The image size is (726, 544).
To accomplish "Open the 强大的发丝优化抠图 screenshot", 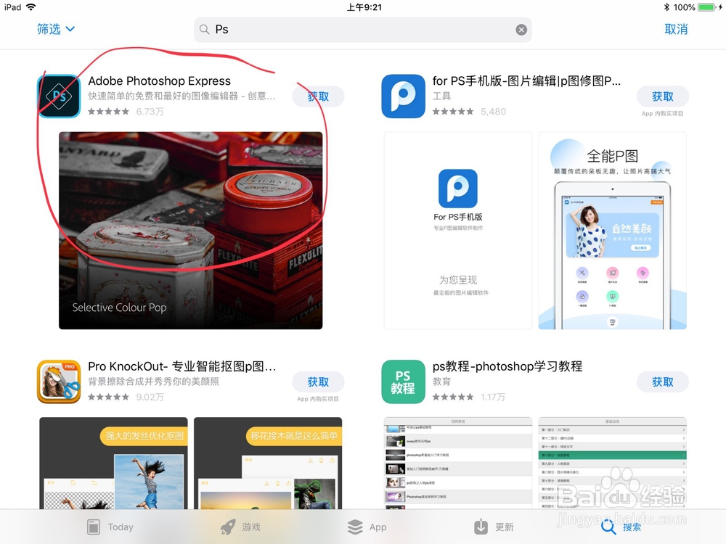I will [x=113, y=463].
